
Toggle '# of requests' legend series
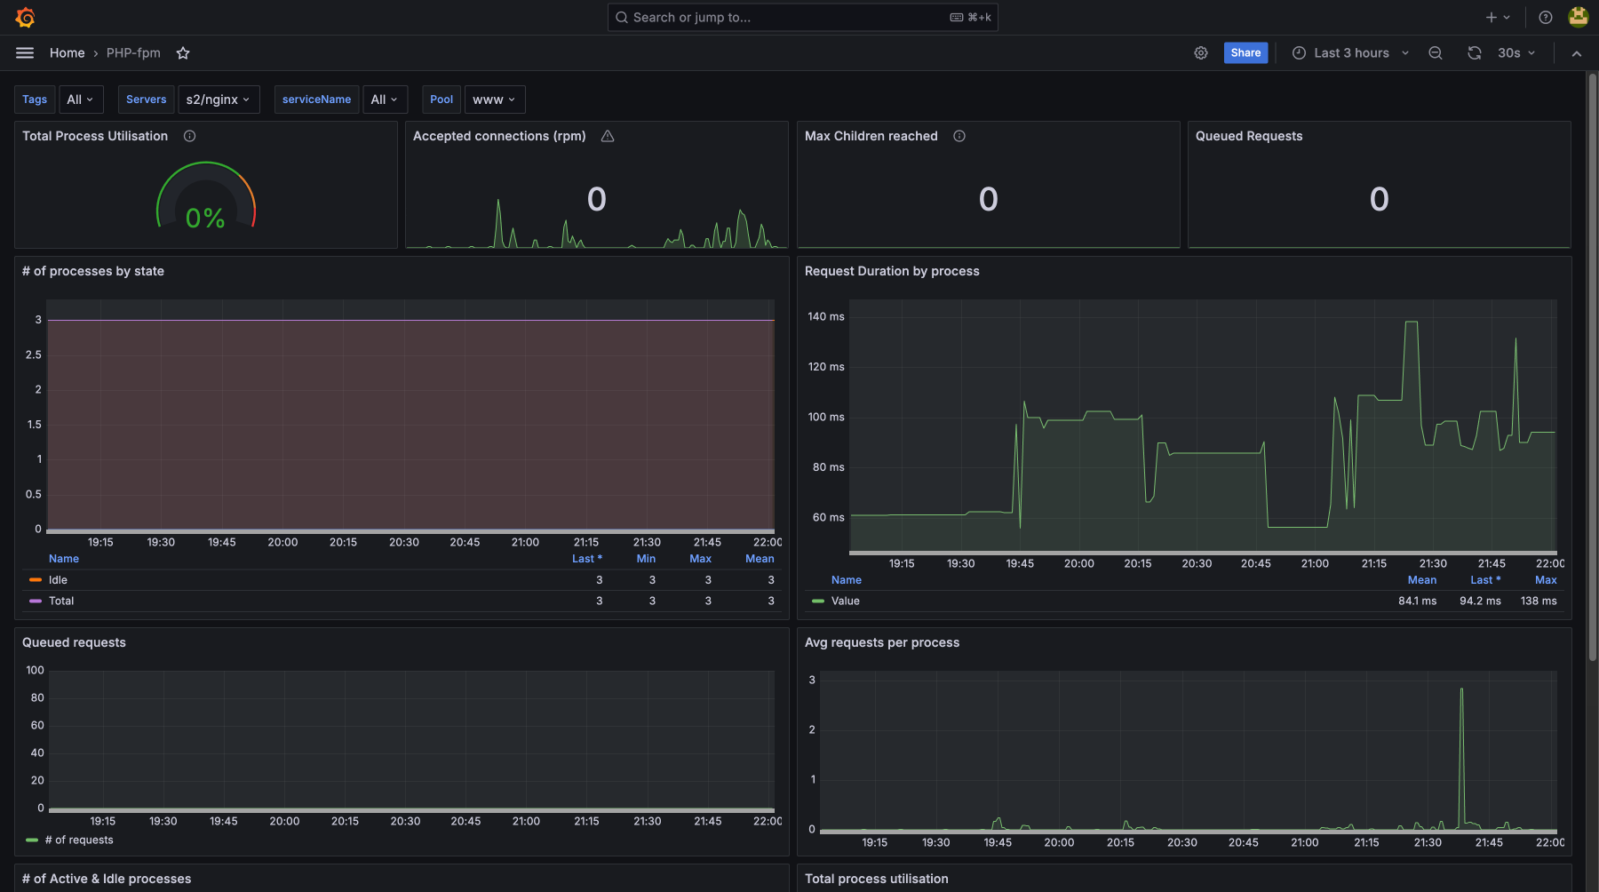click(78, 840)
